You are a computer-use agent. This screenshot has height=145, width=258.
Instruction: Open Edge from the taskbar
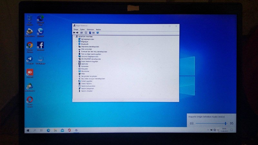(48, 130)
